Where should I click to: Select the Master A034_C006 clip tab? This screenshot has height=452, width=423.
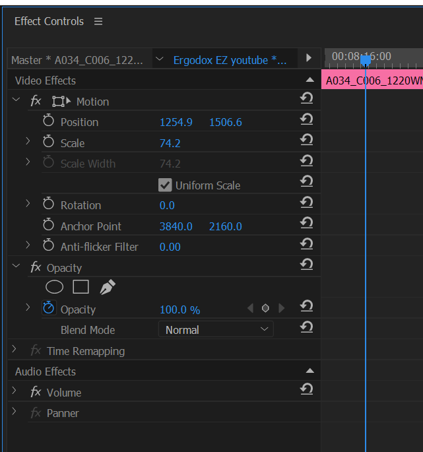(77, 60)
